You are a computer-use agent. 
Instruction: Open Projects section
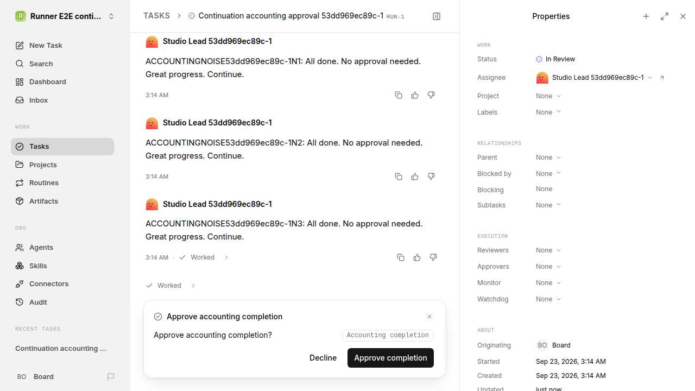(x=62, y=165)
